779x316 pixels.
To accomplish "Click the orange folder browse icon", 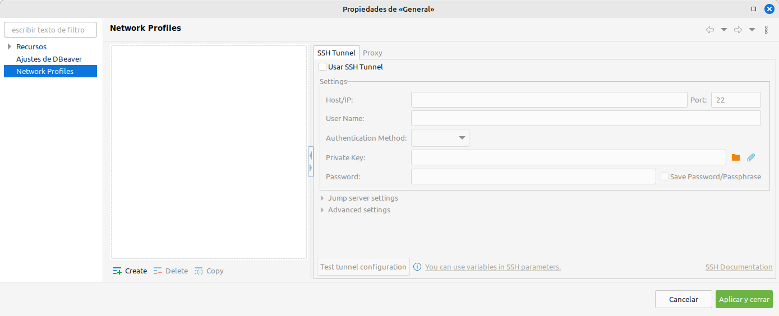I will tap(736, 158).
